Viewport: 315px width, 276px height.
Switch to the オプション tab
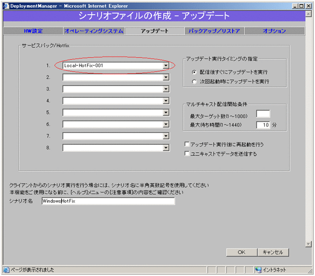[x=275, y=31]
